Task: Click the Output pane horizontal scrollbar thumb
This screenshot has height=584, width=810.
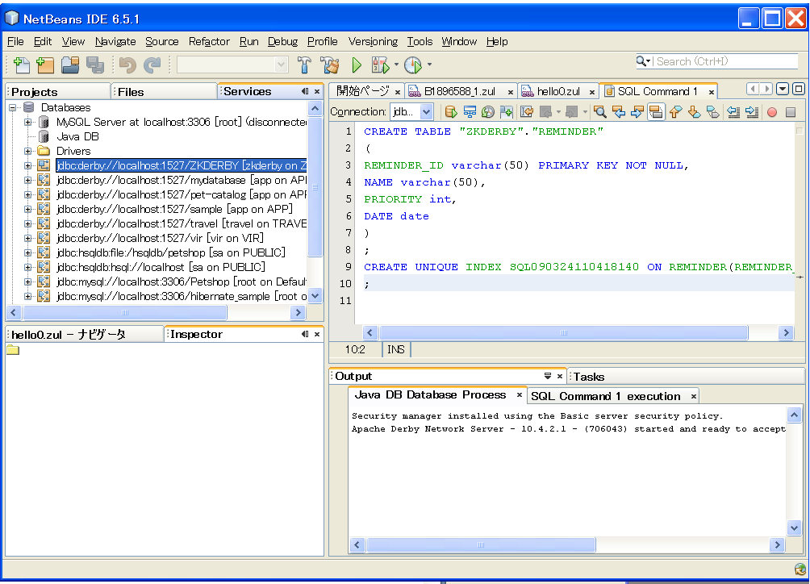Action: 481,544
